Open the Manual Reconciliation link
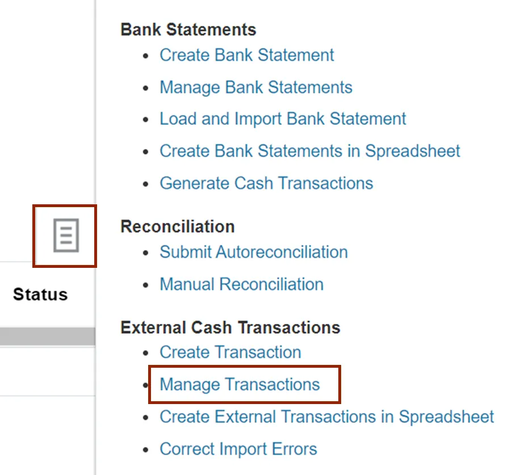This screenshot has height=475, width=516. point(241,284)
